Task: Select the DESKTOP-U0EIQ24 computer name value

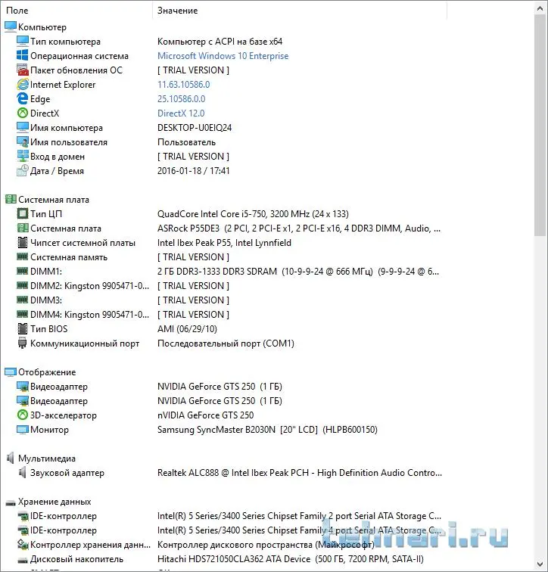Action: click(195, 128)
